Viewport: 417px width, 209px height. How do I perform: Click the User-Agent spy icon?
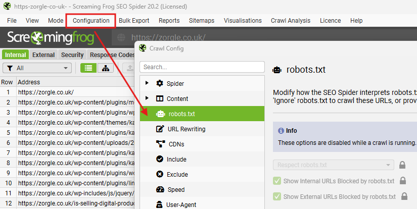[159, 204]
